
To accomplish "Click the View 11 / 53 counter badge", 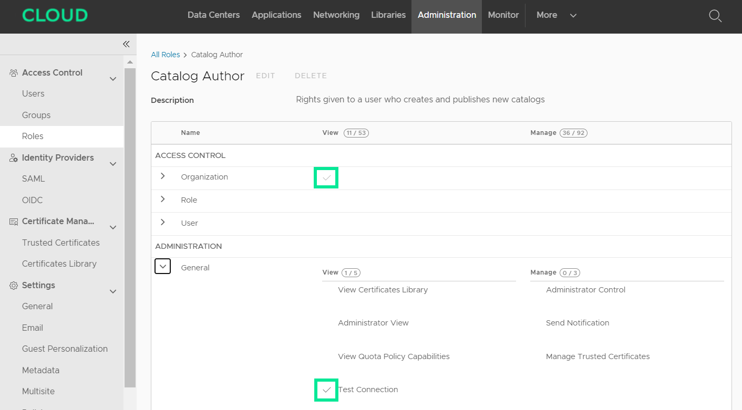I will coord(356,133).
